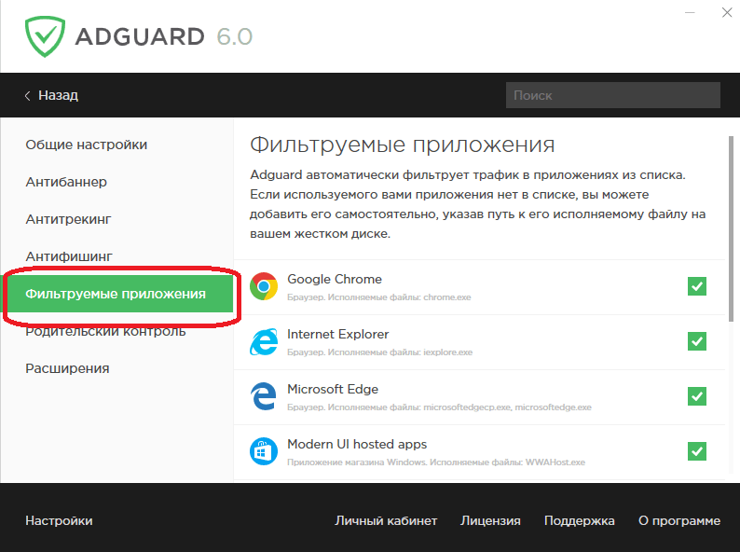Image resolution: width=740 pixels, height=552 pixels.
Task: Click the Google Chrome icon
Action: [x=264, y=286]
